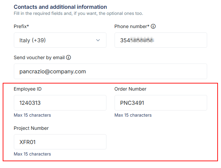The height and width of the screenshot is (168, 221).
Task: Focus the Phone number field starting with 354
Action: click(161, 40)
